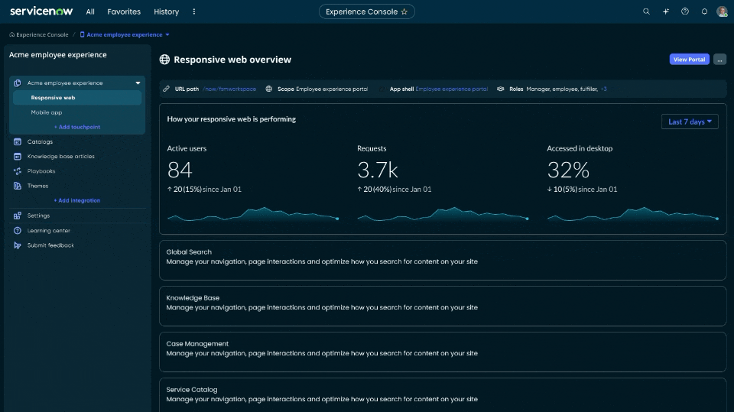Click the URL path link icon
Image resolution: width=734 pixels, height=412 pixels.
[166, 89]
